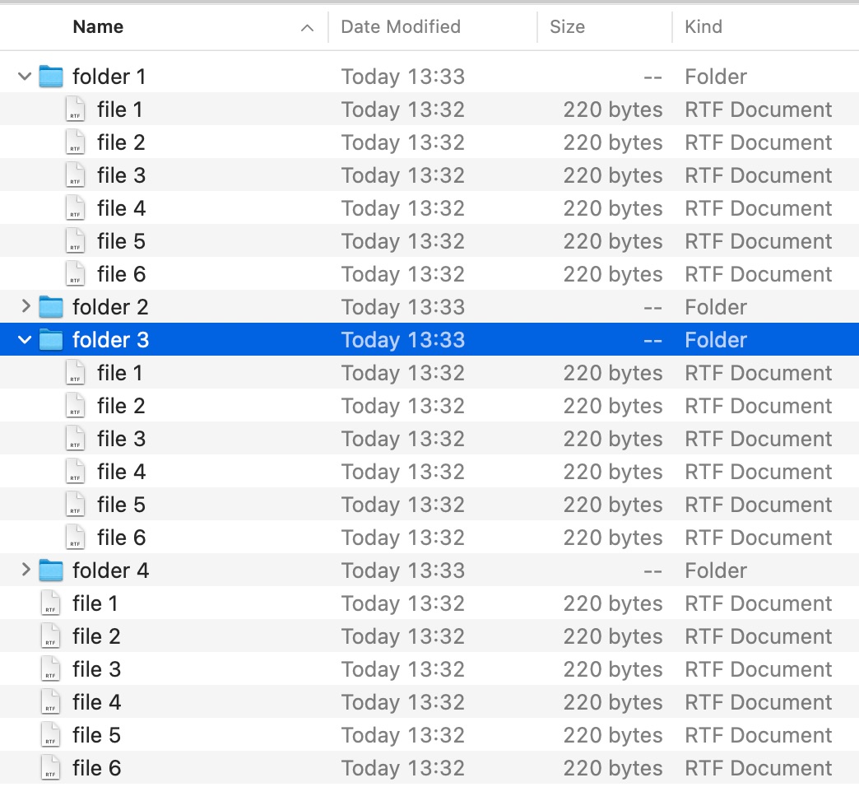
Task: Select file 6 name inside folder 1
Action: [x=121, y=274]
